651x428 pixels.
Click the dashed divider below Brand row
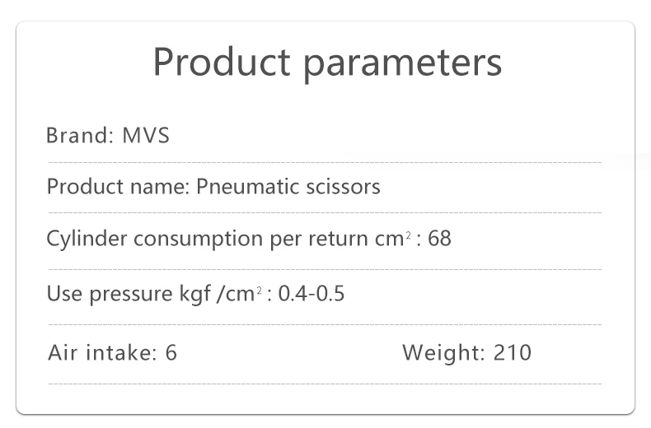click(325, 163)
